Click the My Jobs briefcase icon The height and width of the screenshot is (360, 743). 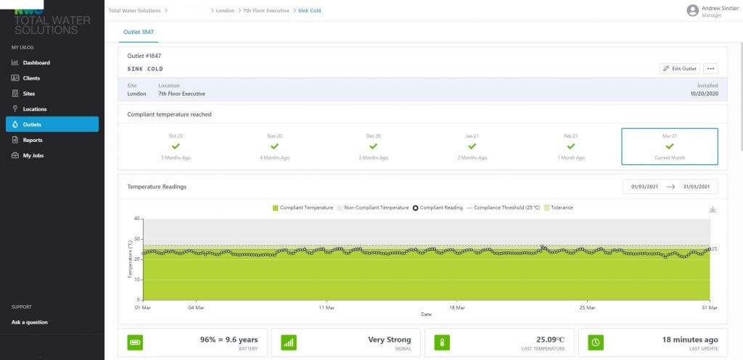pos(15,155)
